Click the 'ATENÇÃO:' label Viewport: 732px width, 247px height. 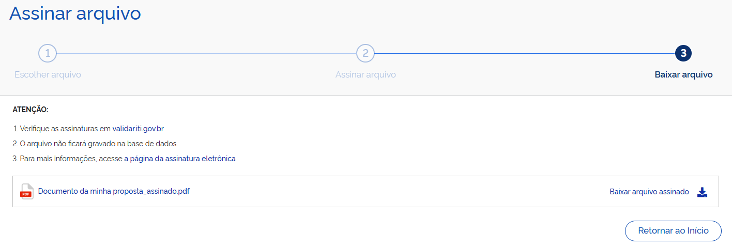[x=30, y=110]
